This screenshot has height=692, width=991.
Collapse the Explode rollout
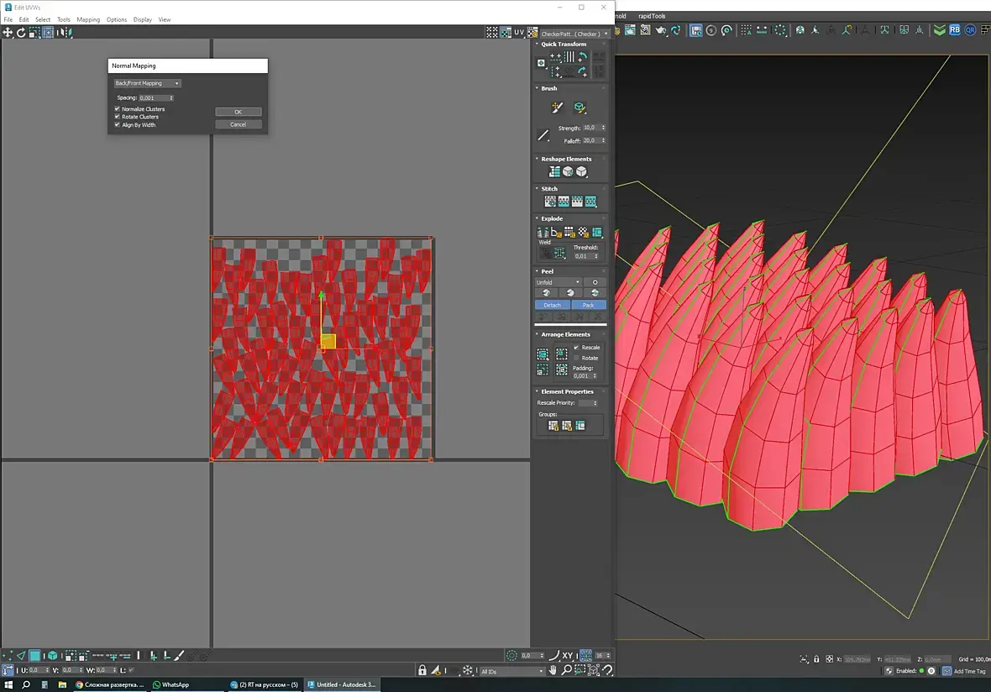(x=537, y=218)
